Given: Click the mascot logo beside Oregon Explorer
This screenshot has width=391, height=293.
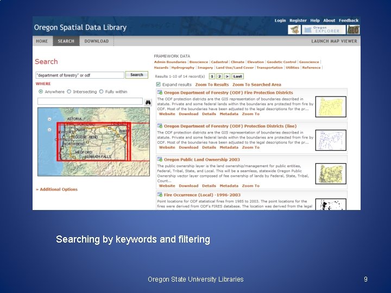Looking at the screenshot, I should click(294, 30).
